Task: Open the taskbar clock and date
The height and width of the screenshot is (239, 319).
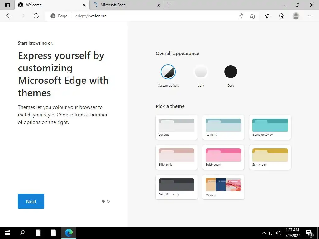Action: pyautogui.click(x=292, y=233)
